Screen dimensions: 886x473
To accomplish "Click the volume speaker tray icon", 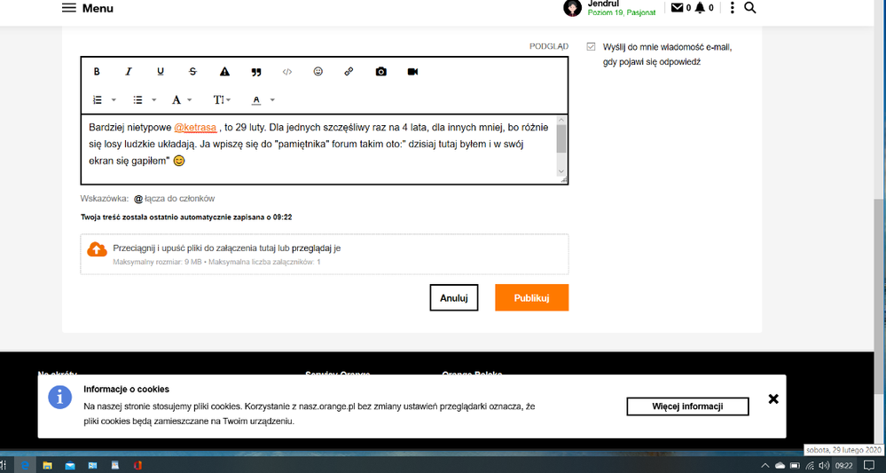I will (x=824, y=466).
